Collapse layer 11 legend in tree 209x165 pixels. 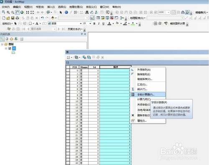[6, 48]
